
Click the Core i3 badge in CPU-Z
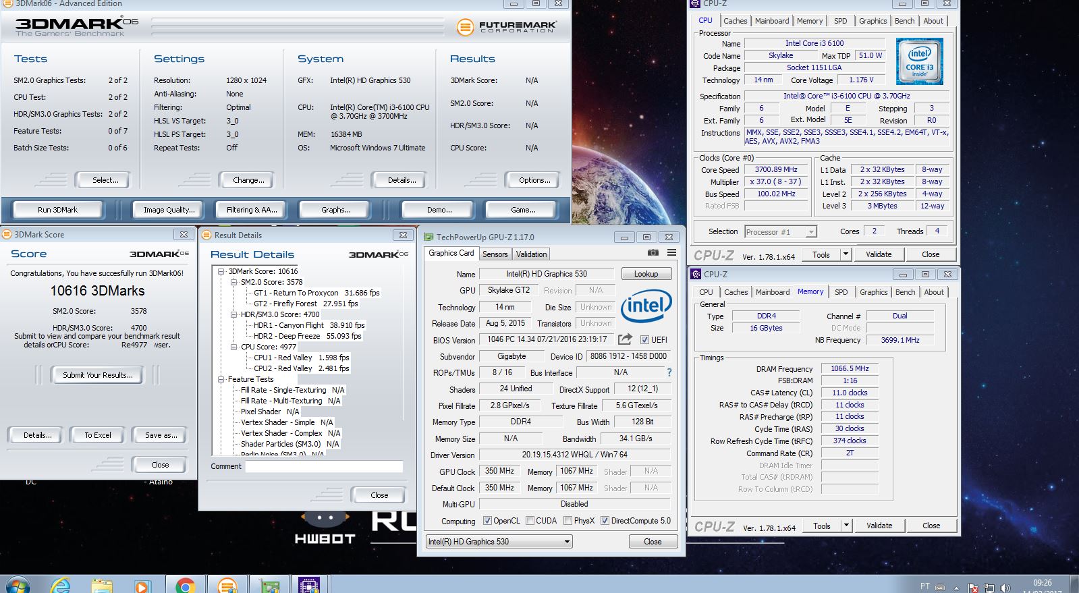click(919, 61)
